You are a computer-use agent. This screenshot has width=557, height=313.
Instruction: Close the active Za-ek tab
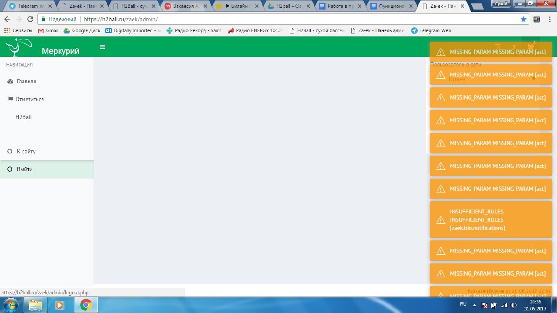click(462, 7)
